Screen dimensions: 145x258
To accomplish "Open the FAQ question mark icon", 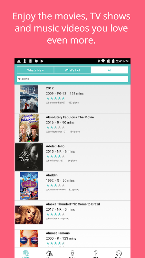I will click(96, 253).
